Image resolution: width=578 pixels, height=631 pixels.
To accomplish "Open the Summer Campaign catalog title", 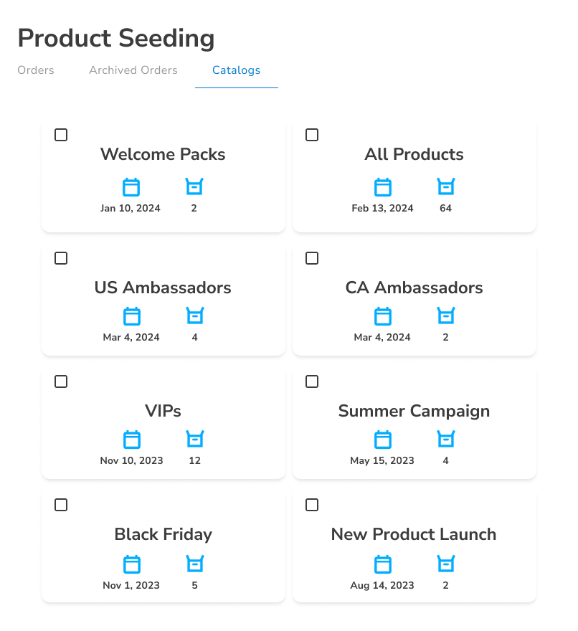I will click(414, 411).
